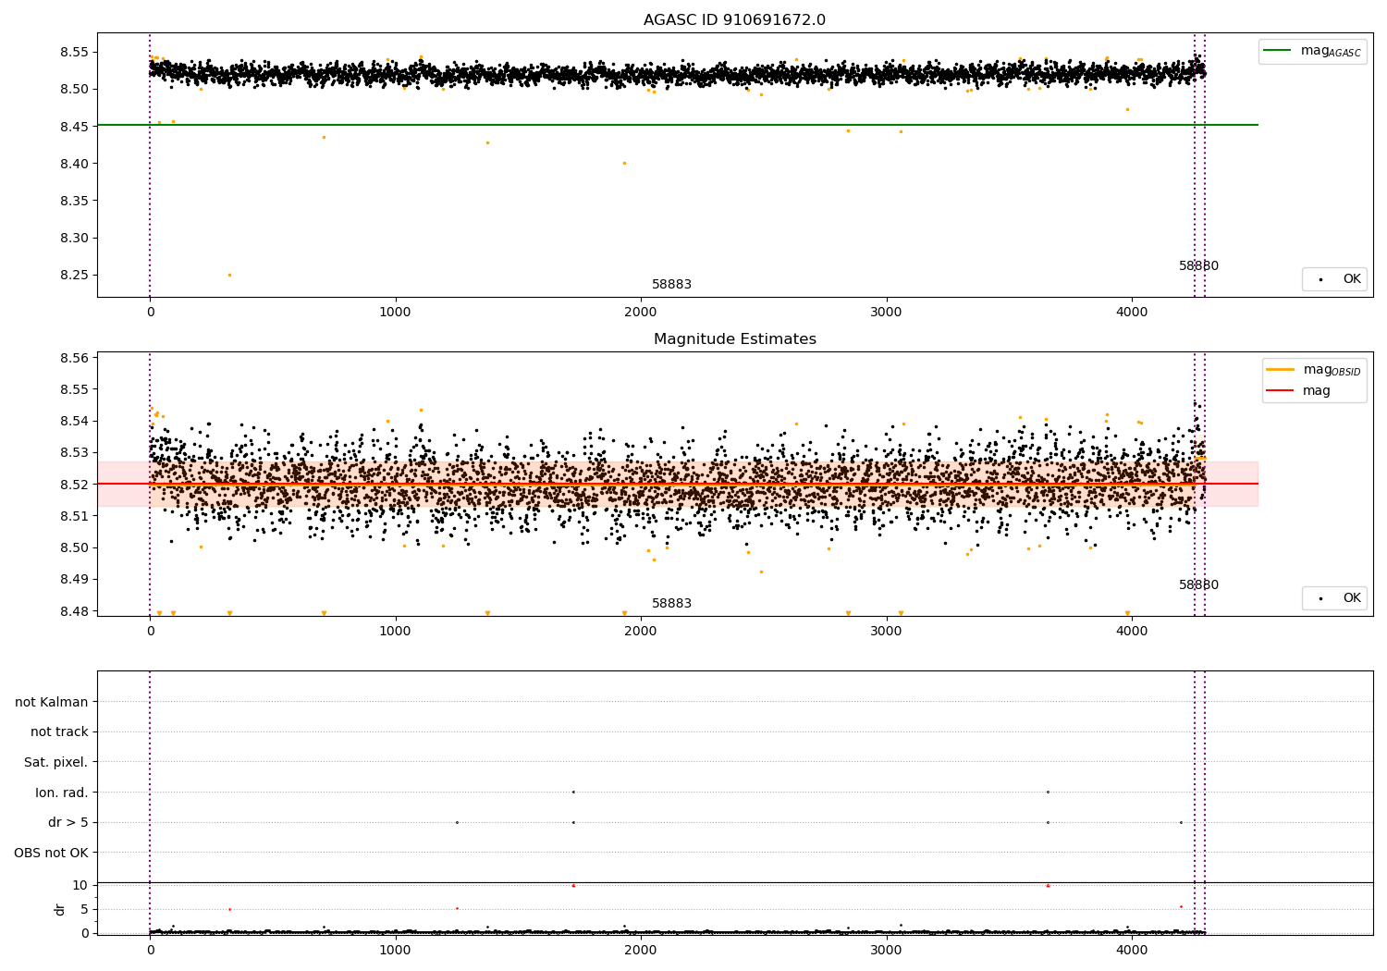Click the 'OK' legend in the top plot

point(1335,279)
